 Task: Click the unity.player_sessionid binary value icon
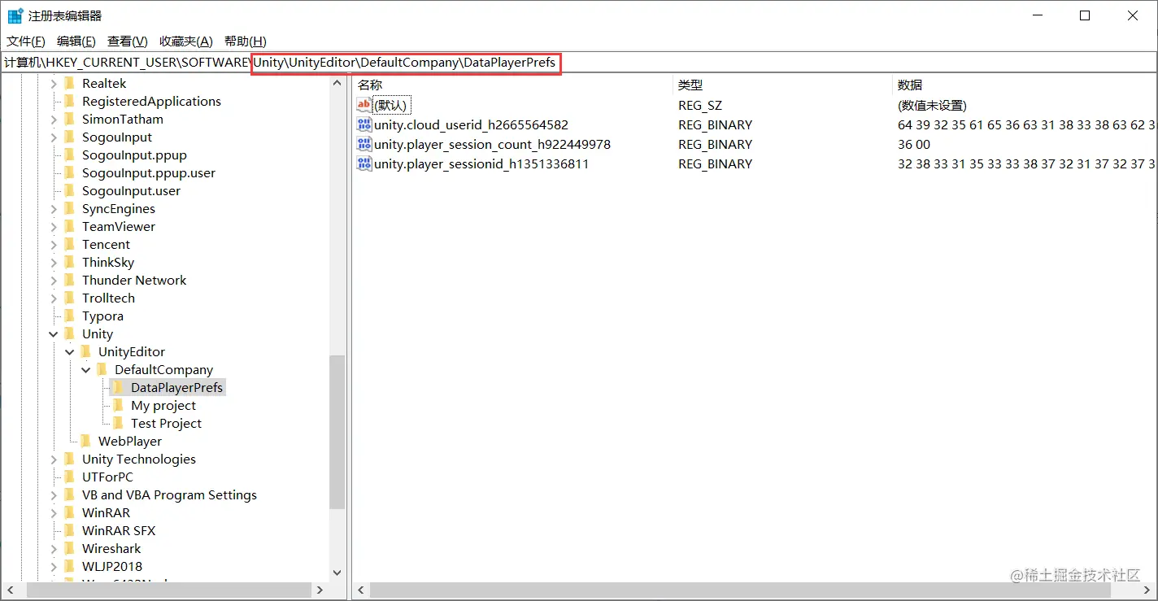364,163
